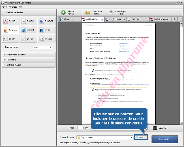The height and width of the screenshot is (147, 184).
Task: Choose the En HTML output format
Action: [x=29, y=30]
